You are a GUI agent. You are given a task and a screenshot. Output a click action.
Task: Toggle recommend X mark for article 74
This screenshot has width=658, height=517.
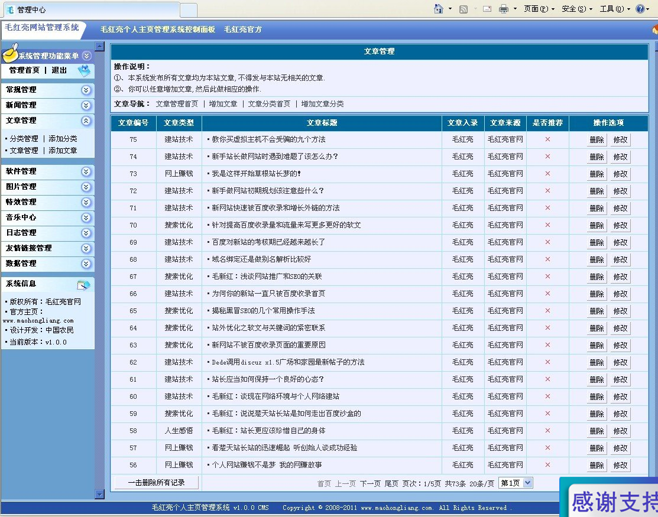[x=547, y=157]
